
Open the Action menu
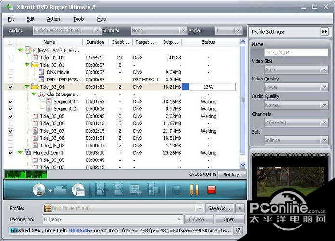point(53,19)
